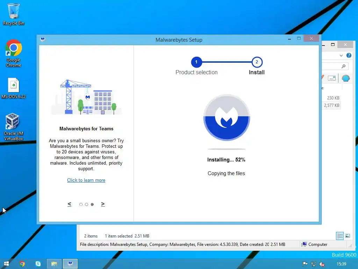
Task: Click the blue shell icon in the Explorer toolbar
Action: (346, 78)
